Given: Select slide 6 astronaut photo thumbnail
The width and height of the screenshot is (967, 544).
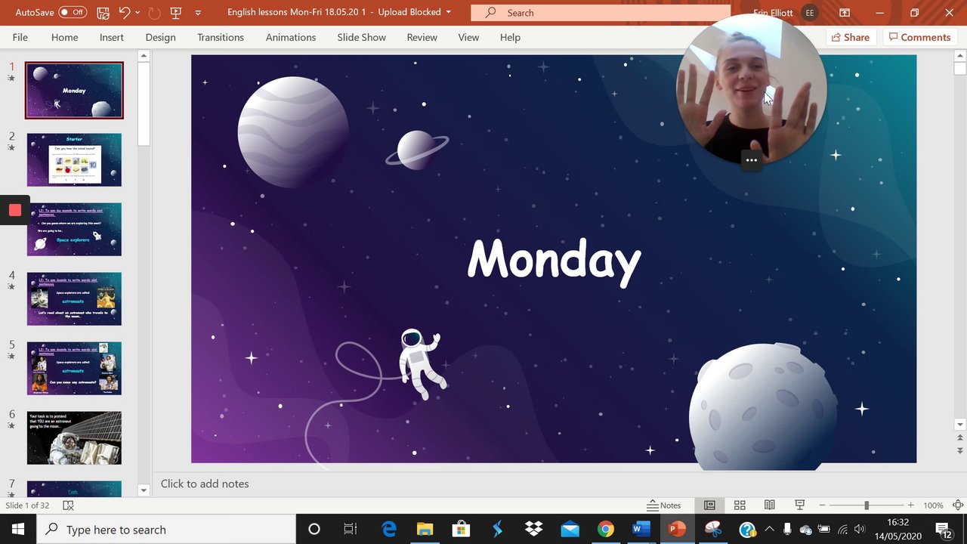Looking at the screenshot, I should coord(74,437).
